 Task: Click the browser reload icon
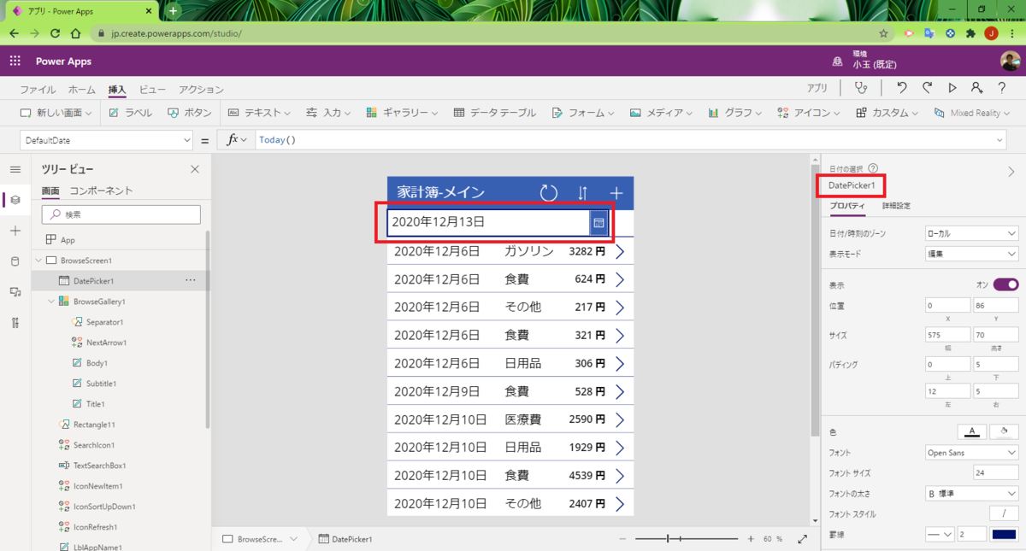tap(55, 33)
